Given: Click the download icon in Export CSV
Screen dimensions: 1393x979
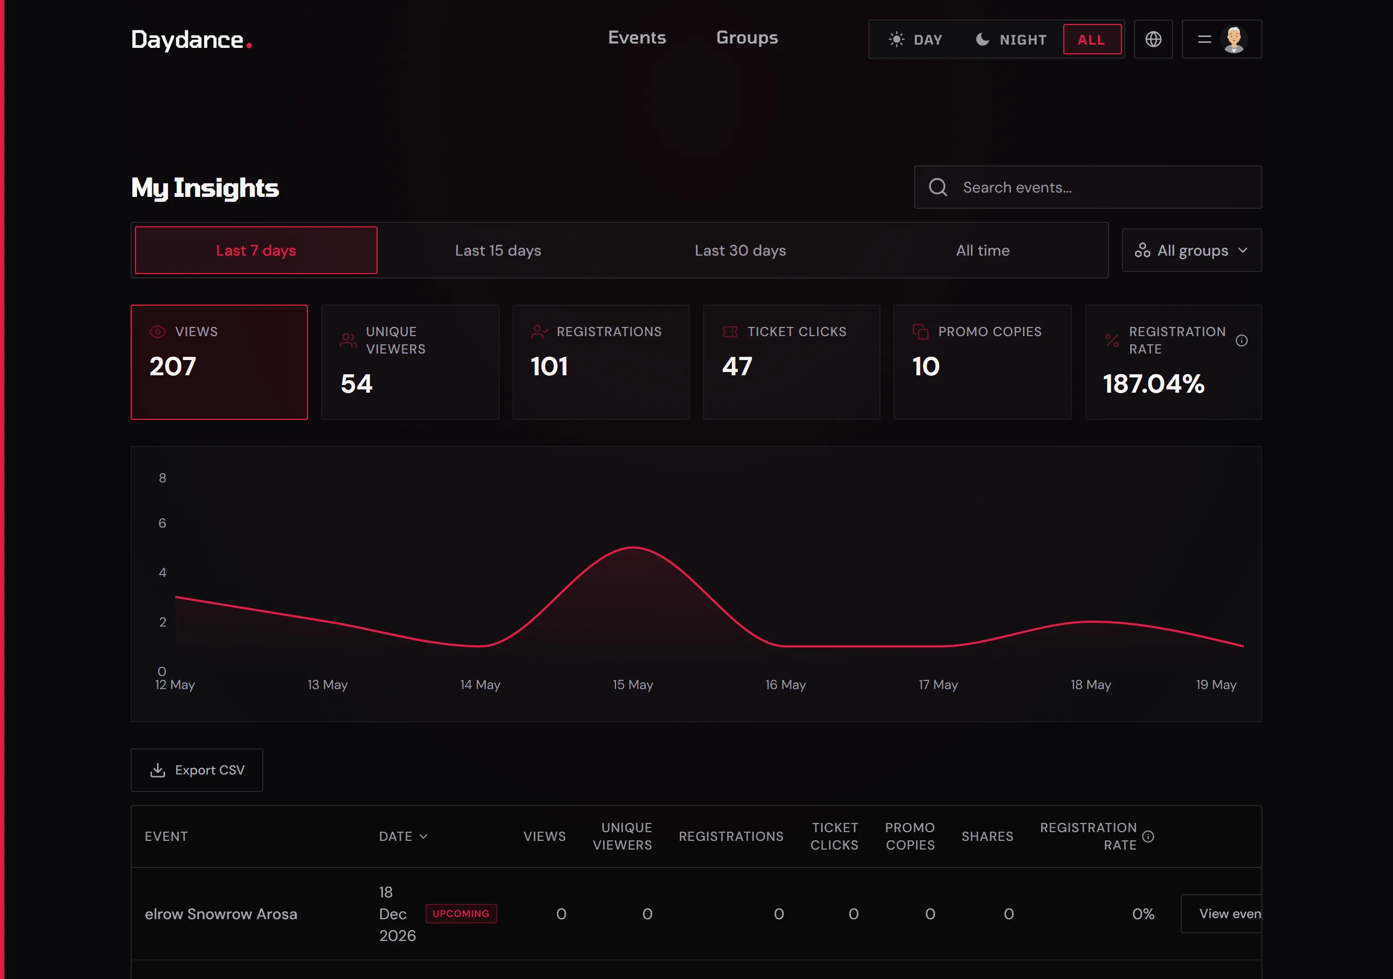Looking at the screenshot, I should coord(158,770).
